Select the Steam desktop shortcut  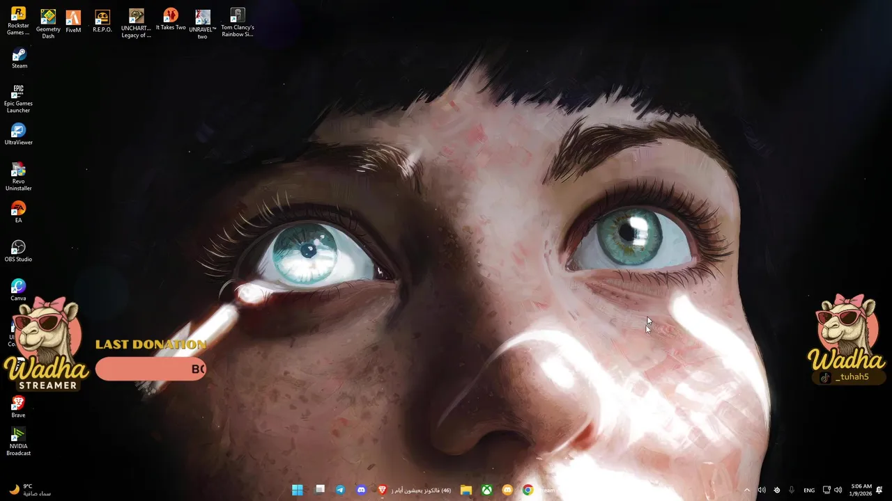pos(20,58)
